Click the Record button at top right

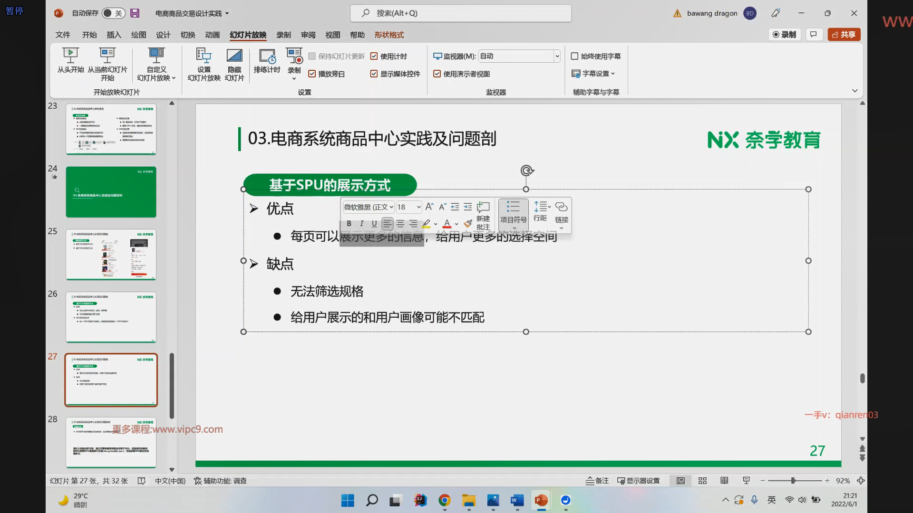(784, 35)
